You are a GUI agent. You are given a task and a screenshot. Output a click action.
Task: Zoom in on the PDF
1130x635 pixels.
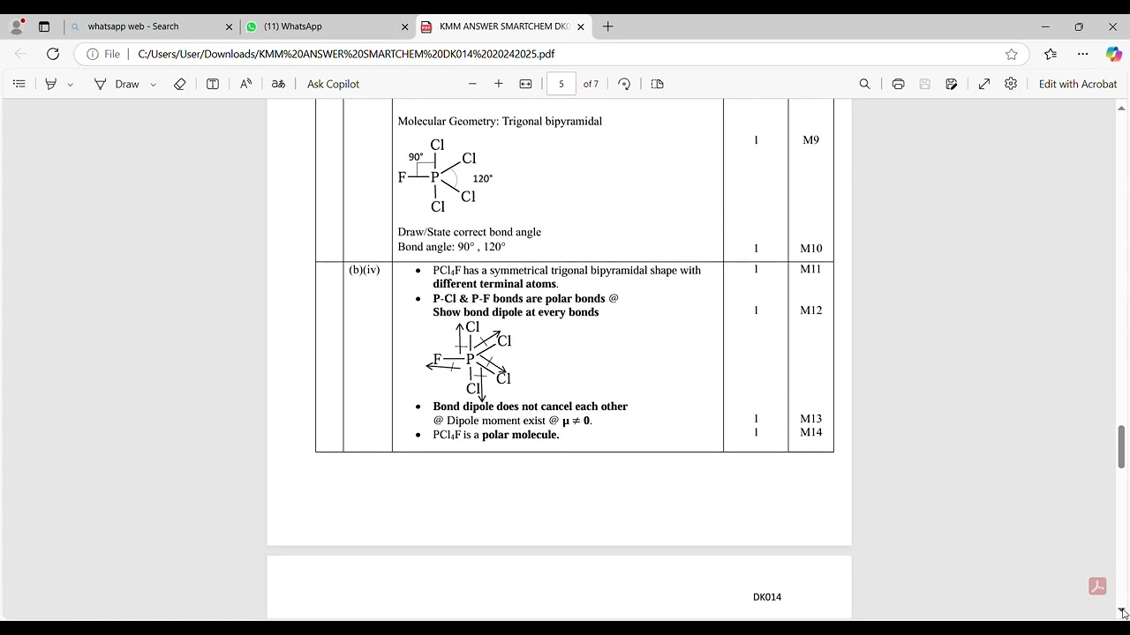pyautogui.click(x=499, y=84)
